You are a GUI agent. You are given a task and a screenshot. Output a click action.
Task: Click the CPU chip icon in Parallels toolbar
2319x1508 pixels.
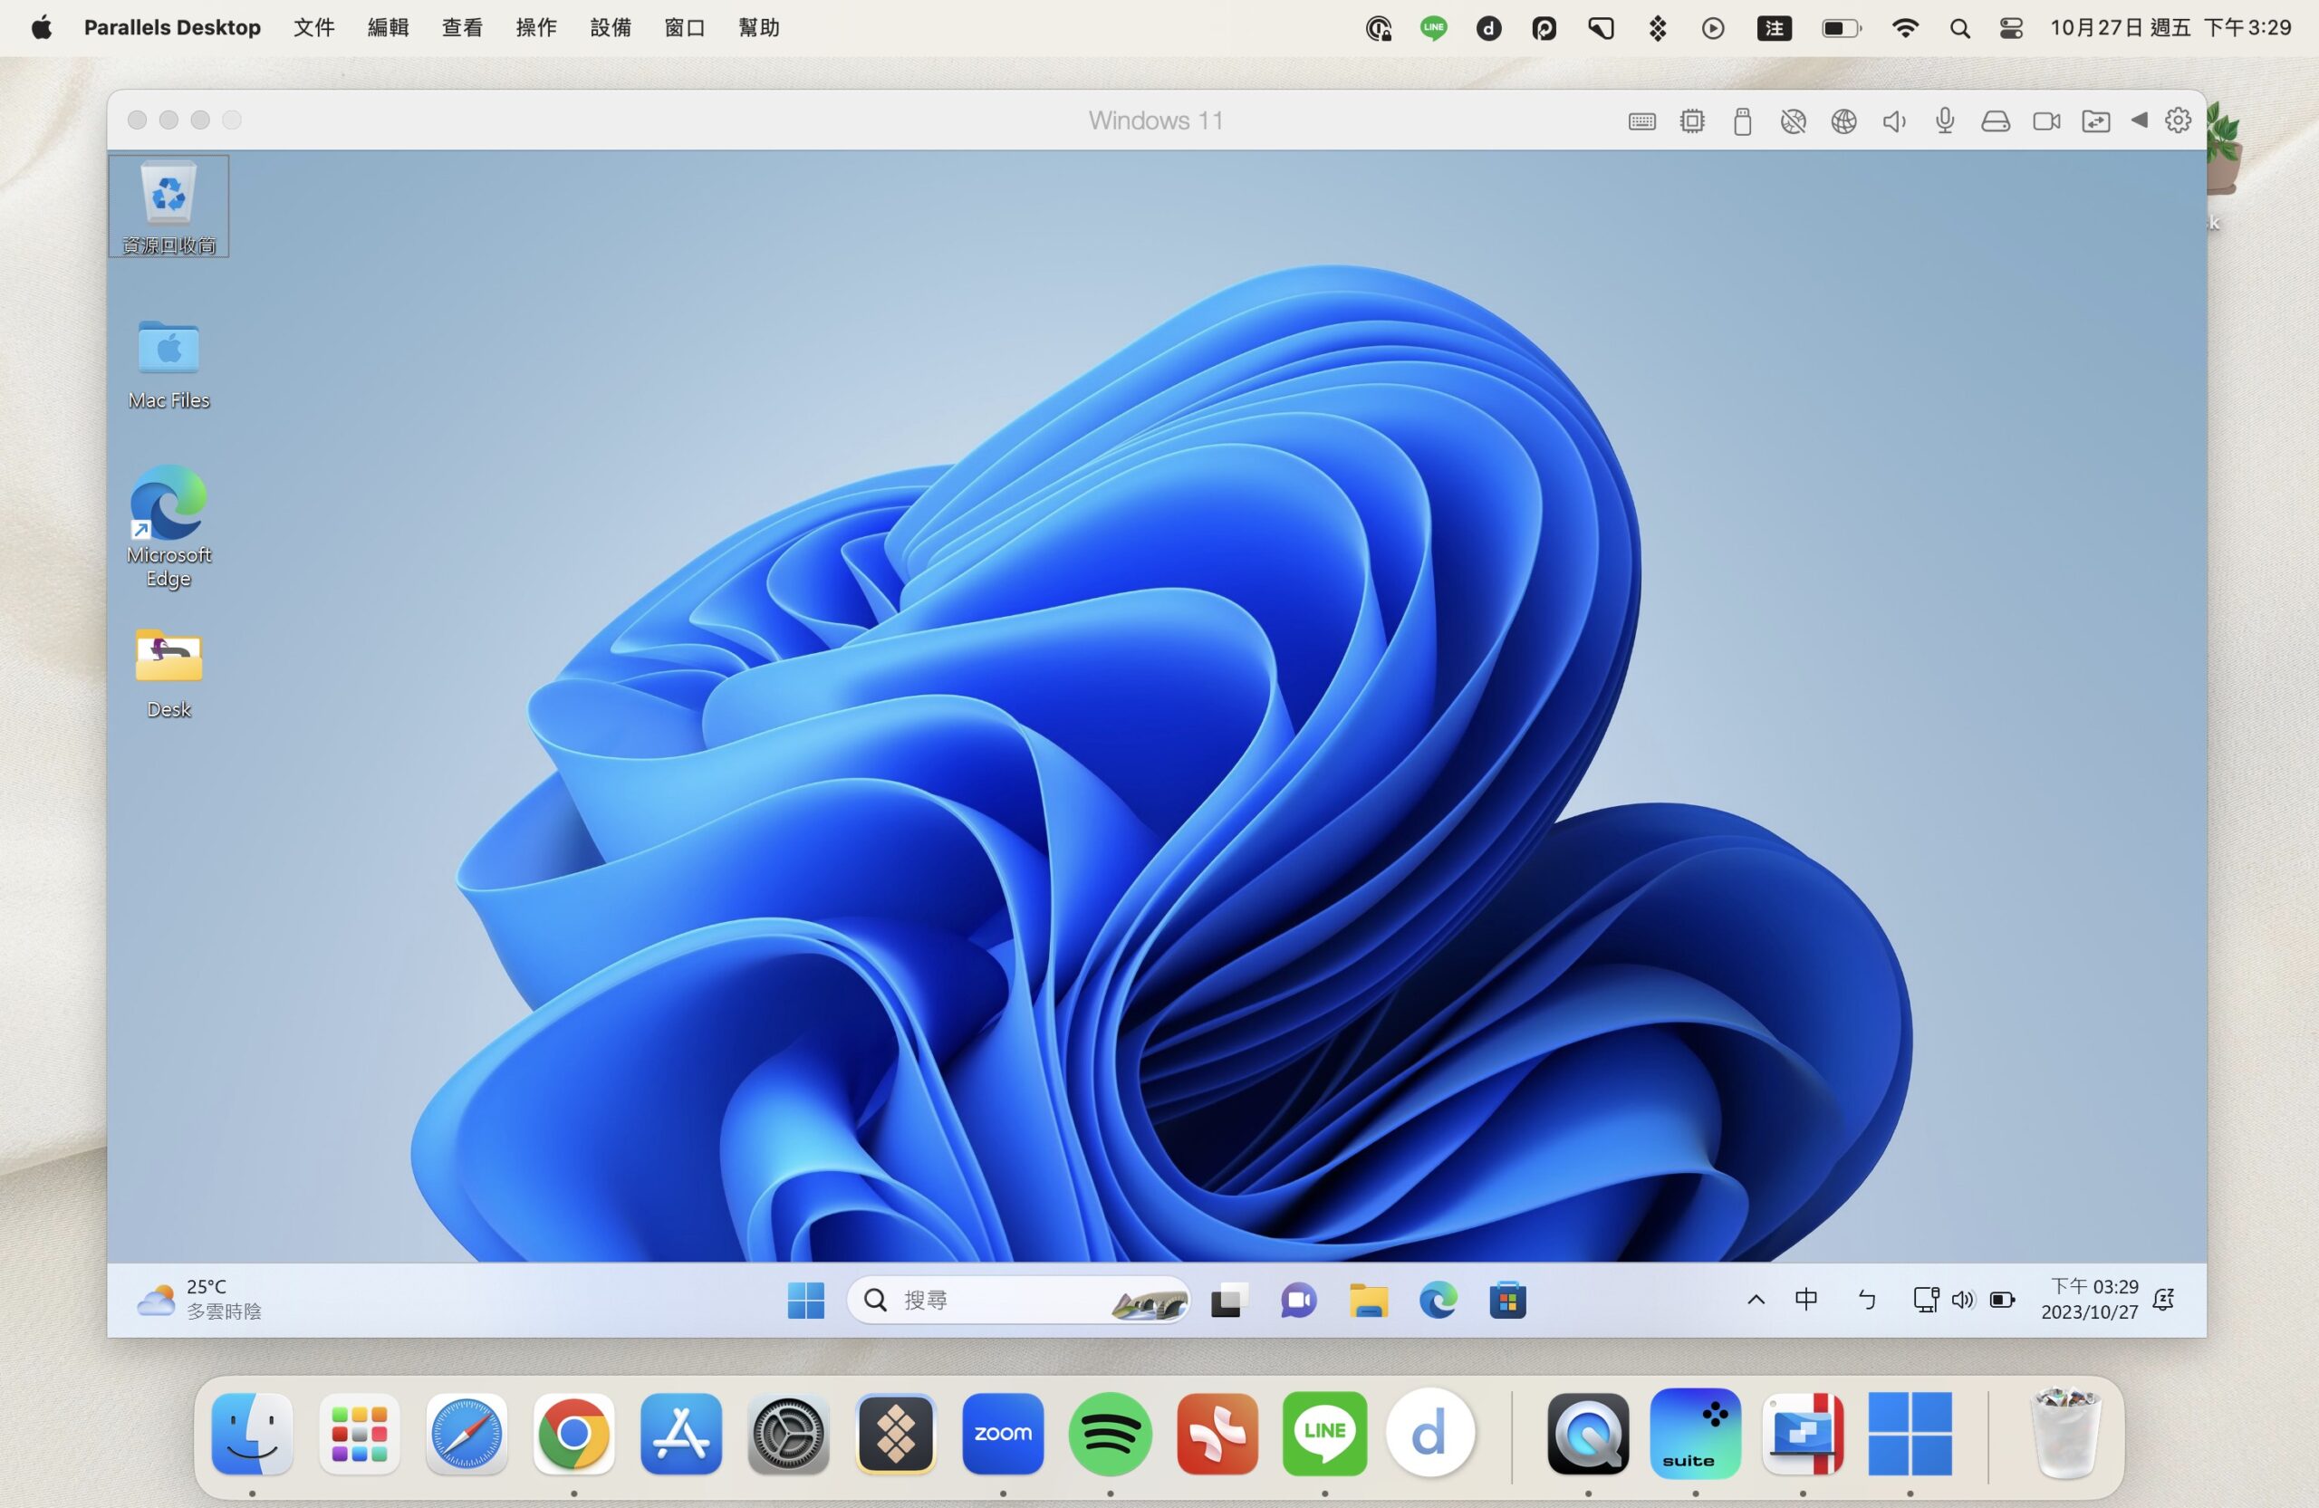[x=1692, y=120]
